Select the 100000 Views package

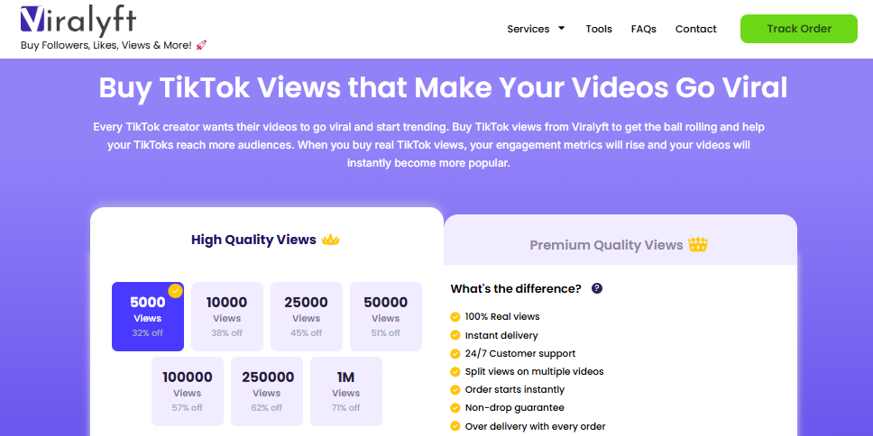pos(188,391)
